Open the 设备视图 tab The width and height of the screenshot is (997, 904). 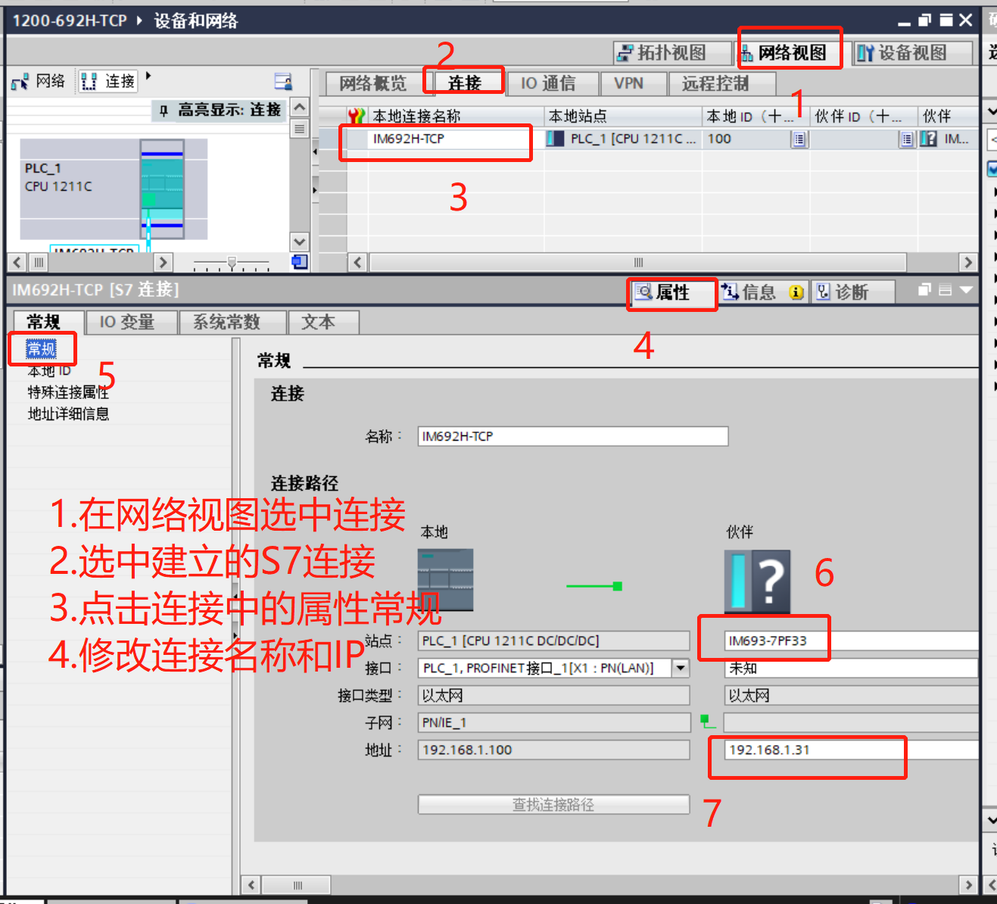pyautogui.click(x=912, y=52)
